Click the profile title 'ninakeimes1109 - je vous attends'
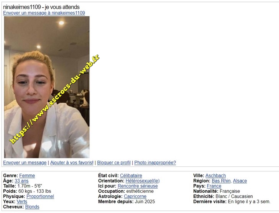Viewport: 279px width, 213px height. coord(41,7)
